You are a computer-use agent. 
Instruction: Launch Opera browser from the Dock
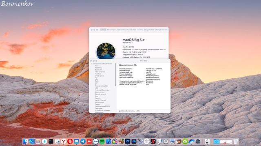coord(70,141)
